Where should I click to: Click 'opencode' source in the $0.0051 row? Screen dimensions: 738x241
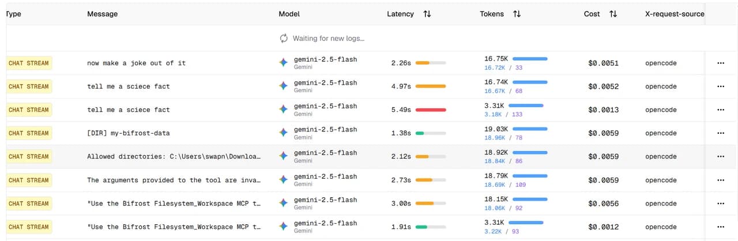pyautogui.click(x=661, y=63)
